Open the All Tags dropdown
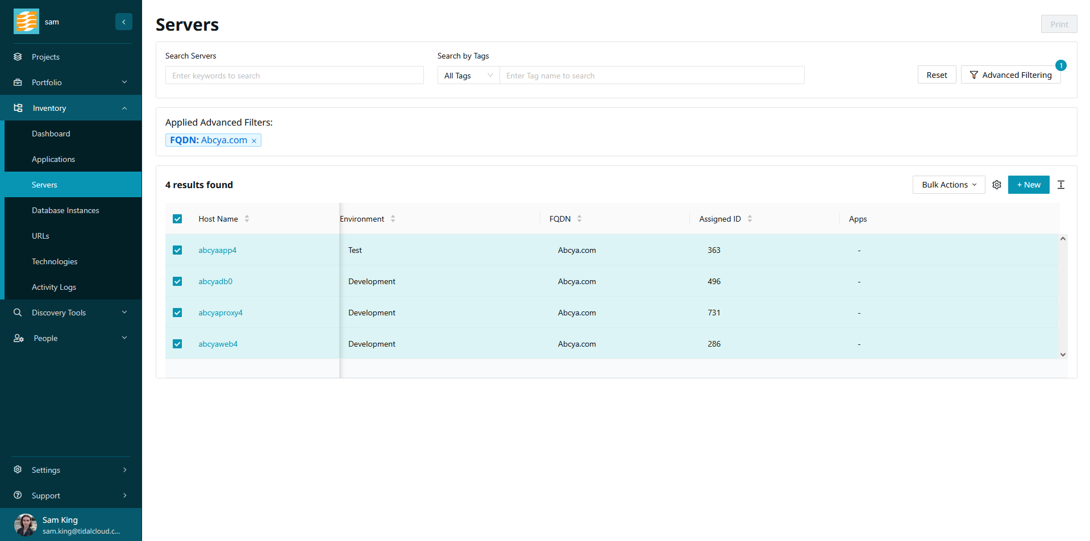 coord(468,76)
